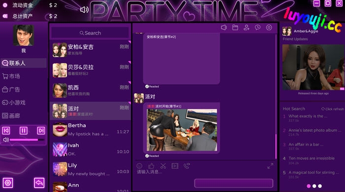The image size is (345, 192).
Task: Click the thumbs-up icon in message toolbar
Action: 151,166
